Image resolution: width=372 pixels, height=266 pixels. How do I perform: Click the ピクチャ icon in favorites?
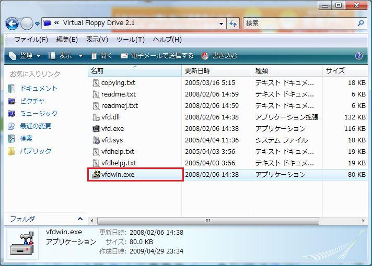point(11,101)
